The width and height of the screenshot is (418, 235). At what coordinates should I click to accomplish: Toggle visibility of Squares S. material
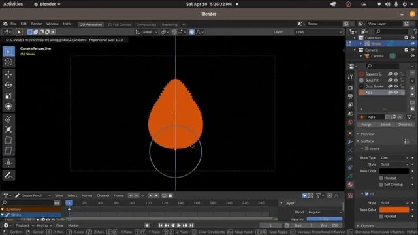point(396,74)
